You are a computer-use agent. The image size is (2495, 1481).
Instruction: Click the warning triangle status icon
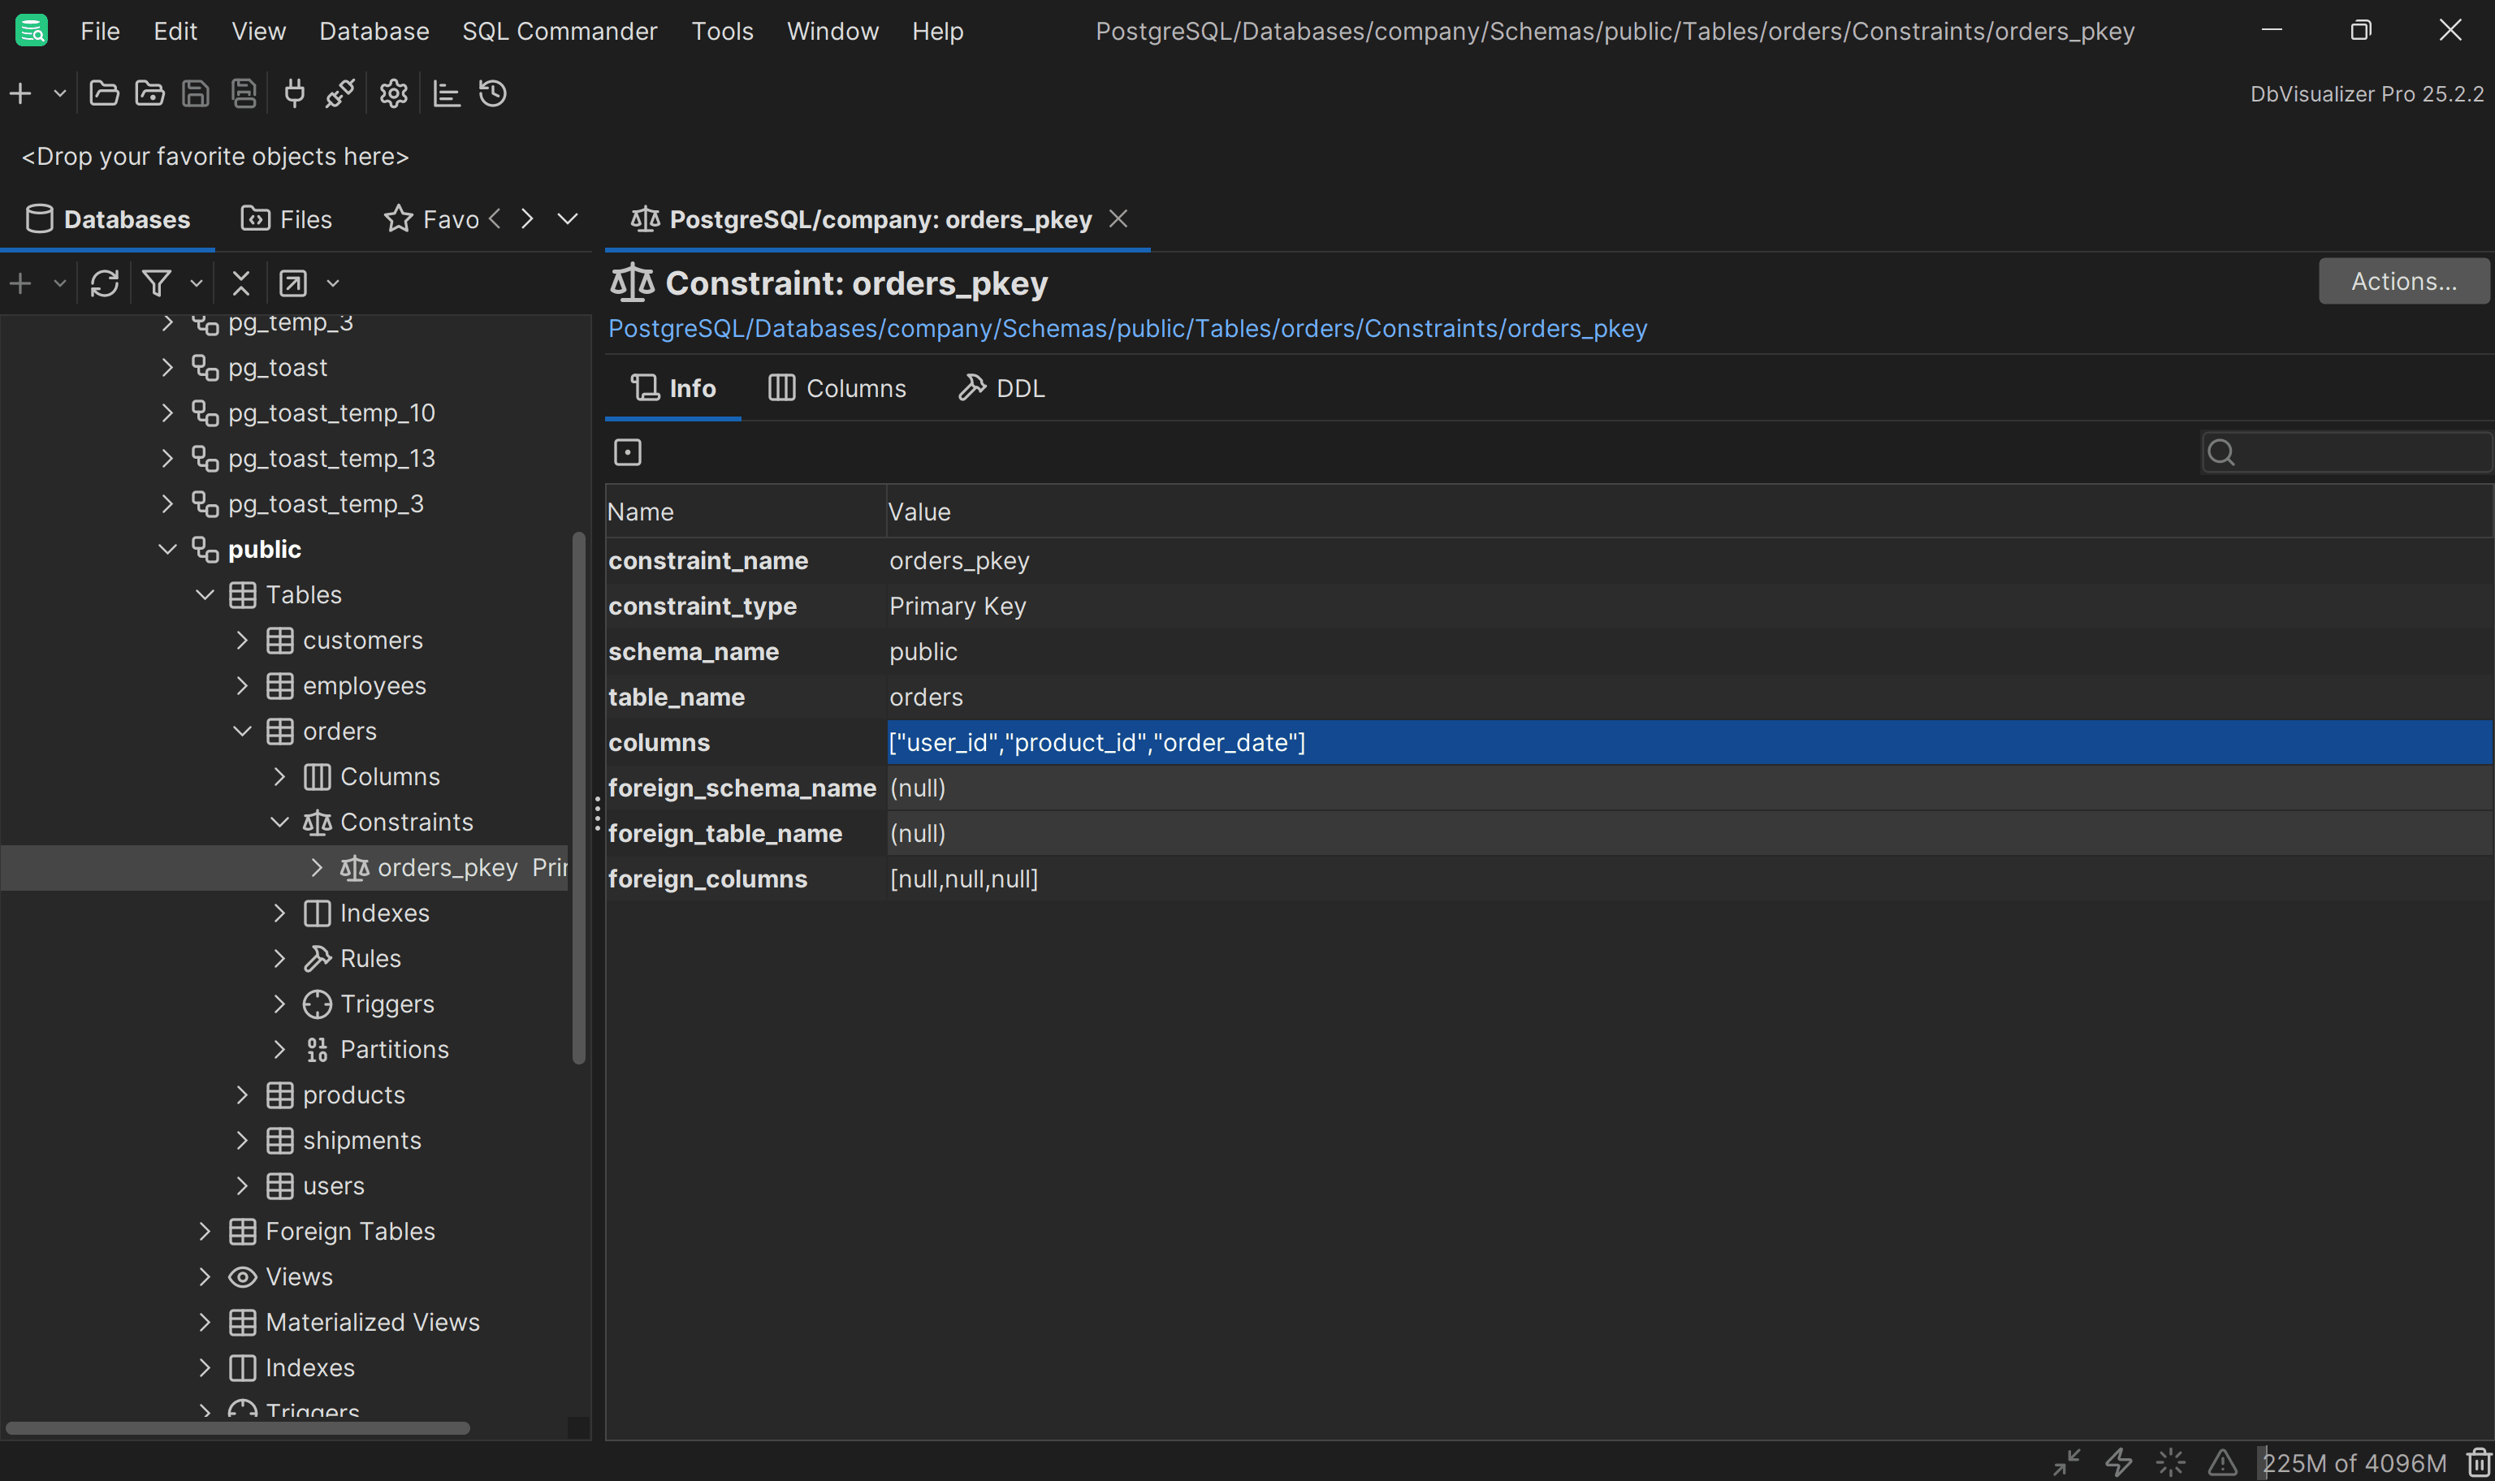point(2223,1463)
